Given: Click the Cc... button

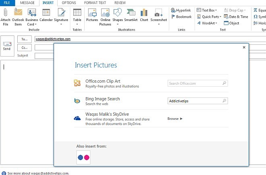Looking at the screenshot, I should tap(25, 48).
